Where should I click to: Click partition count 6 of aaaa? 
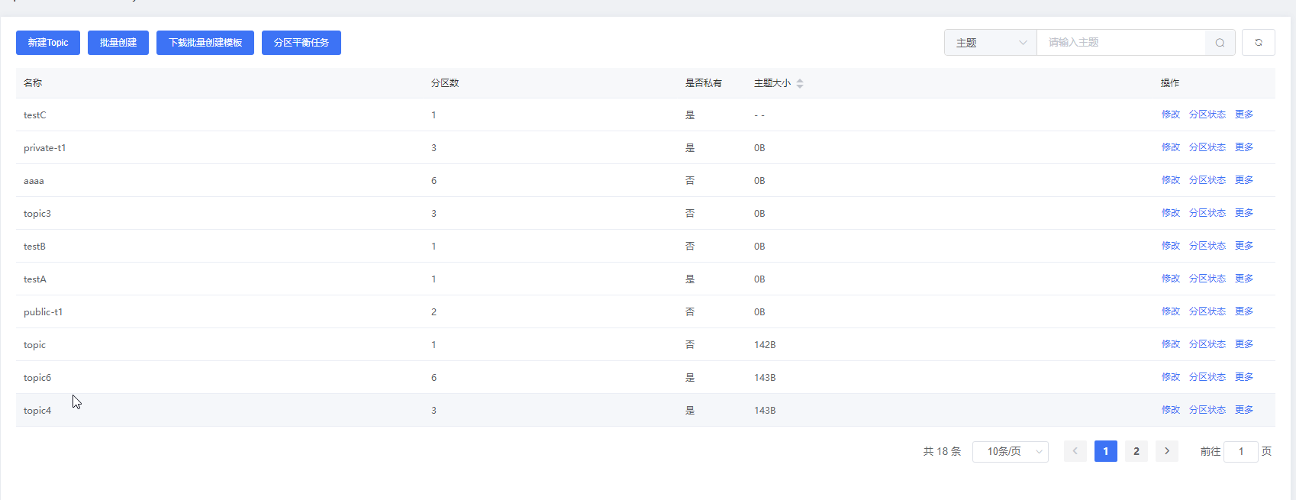tap(434, 181)
